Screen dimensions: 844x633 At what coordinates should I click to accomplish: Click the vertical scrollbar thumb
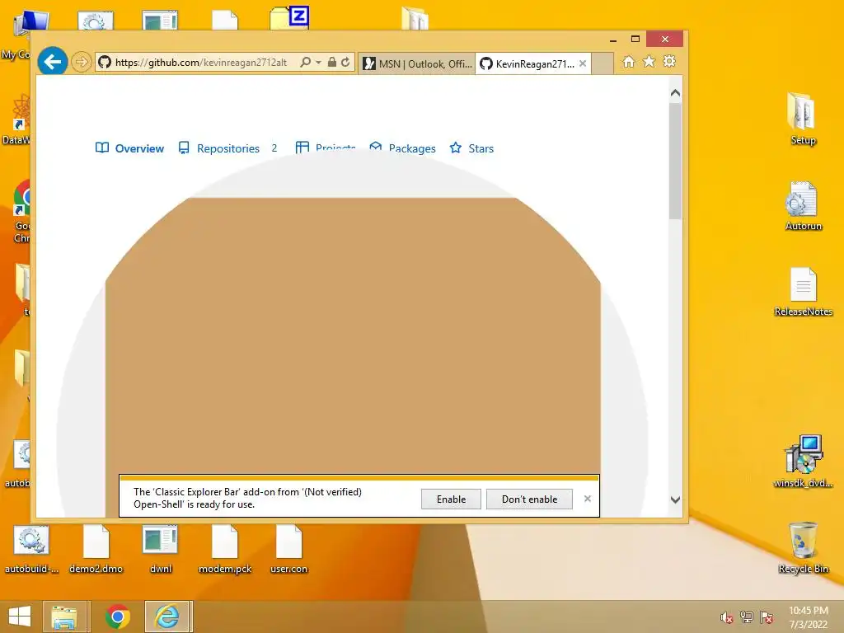676,162
